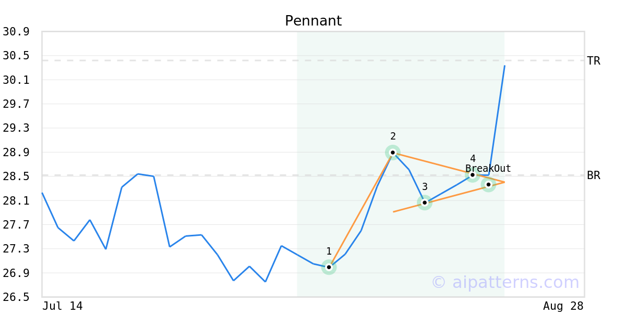
Task: Click the Aug 28 end date label
Action: [x=563, y=306]
